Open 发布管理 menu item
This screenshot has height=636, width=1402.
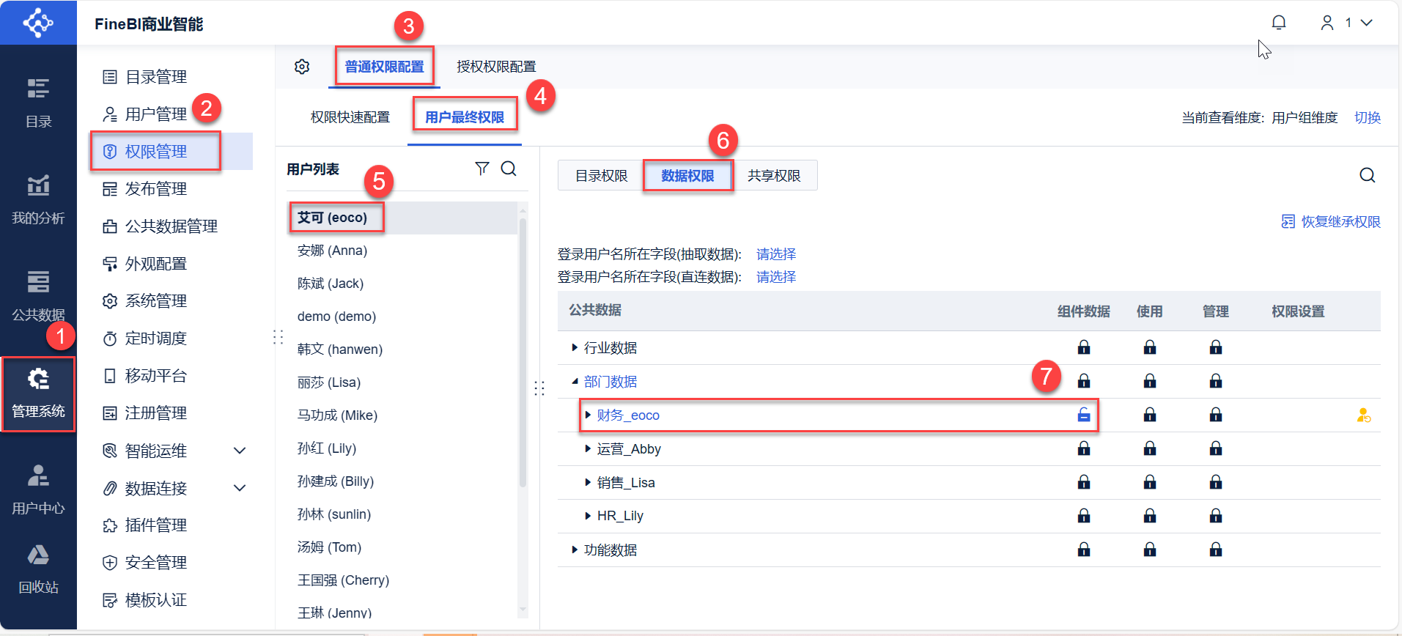coord(144,189)
